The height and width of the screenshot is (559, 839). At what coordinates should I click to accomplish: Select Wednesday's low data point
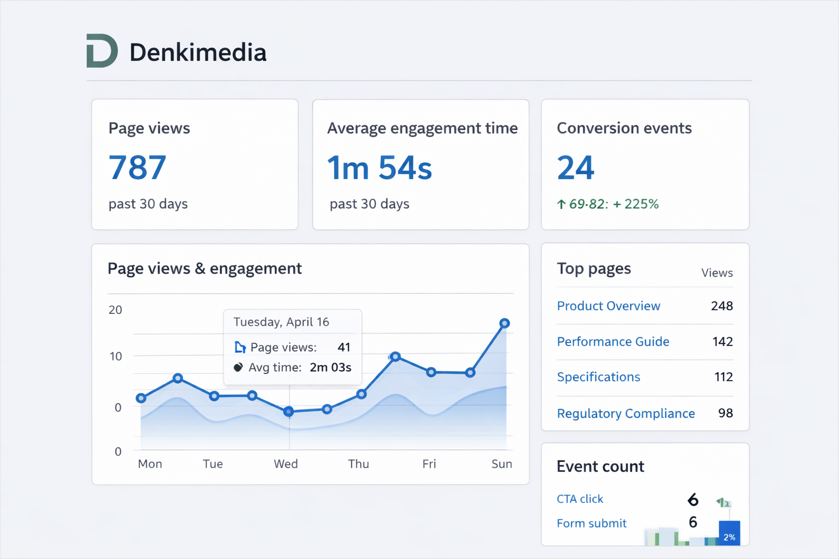(x=288, y=412)
